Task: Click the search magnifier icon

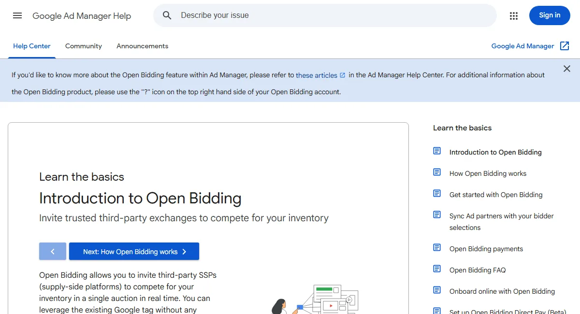Action: pyautogui.click(x=167, y=15)
